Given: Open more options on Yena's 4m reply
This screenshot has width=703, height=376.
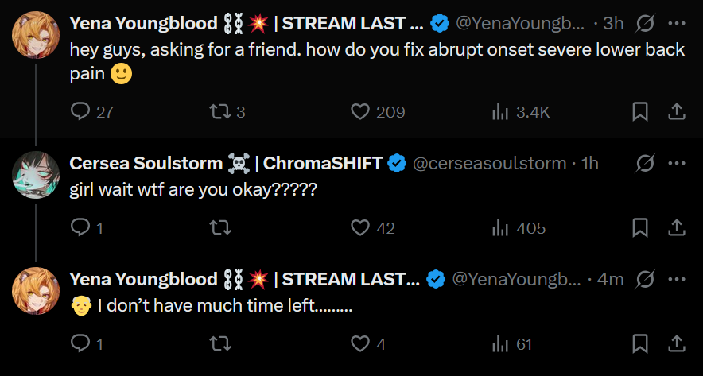Looking at the screenshot, I should (x=677, y=279).
